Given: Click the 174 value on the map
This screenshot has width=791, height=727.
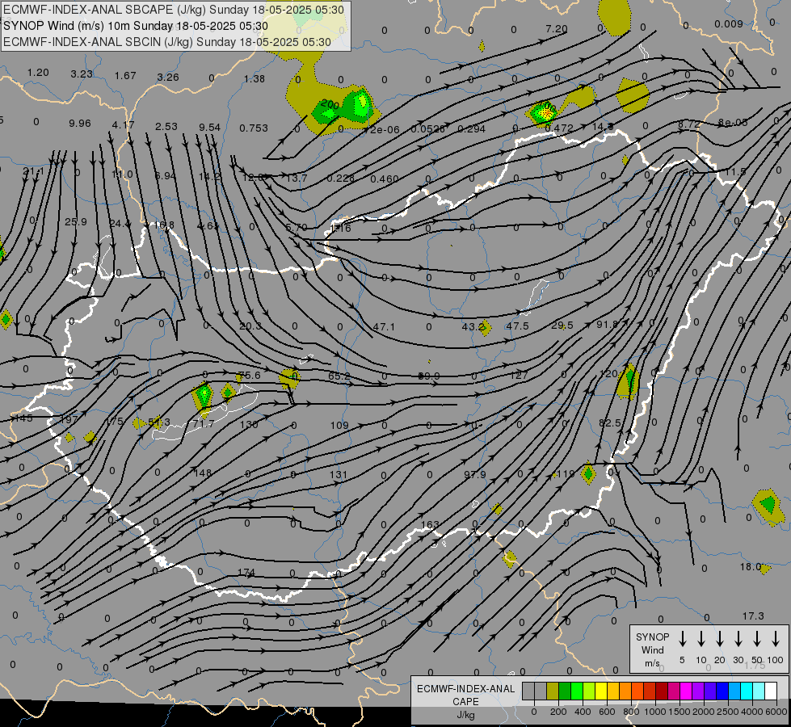Looking at the screenshot, I should [246, 572].
